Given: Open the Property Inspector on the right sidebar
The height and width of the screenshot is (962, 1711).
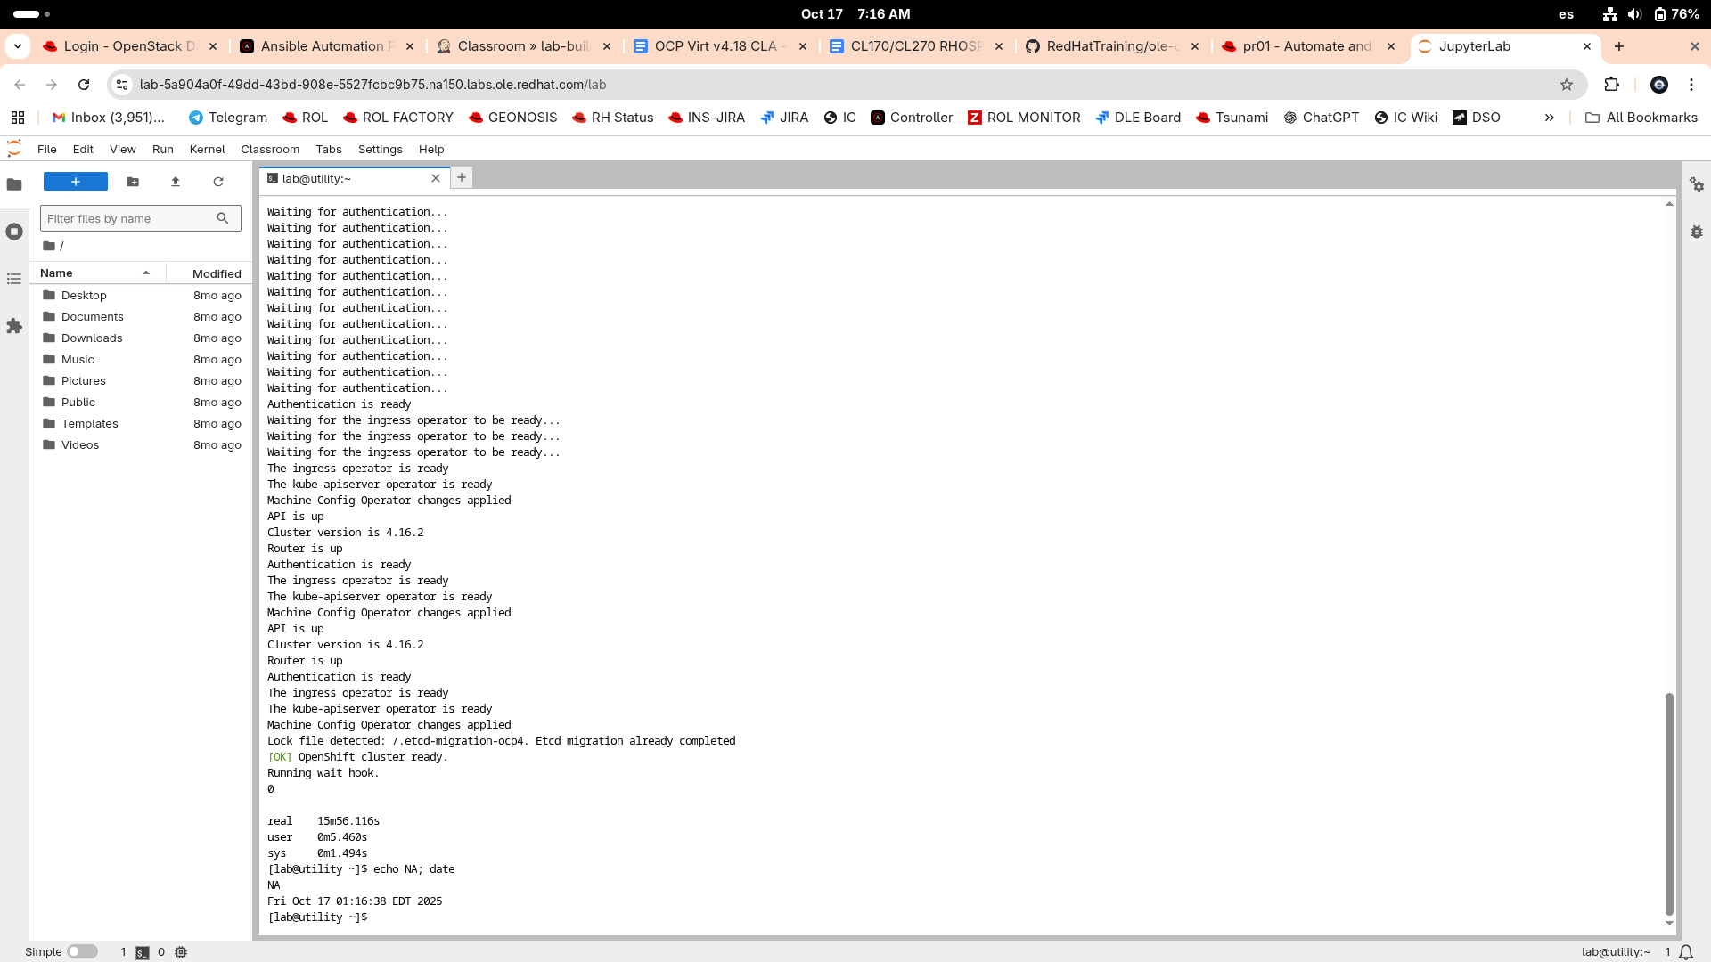Looking at the screenshot, I should (1697, 184).
